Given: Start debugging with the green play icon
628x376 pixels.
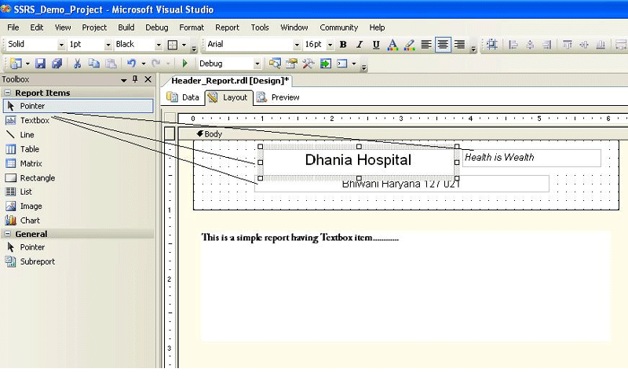Looking at the screenshot, I should pos(184,64).
